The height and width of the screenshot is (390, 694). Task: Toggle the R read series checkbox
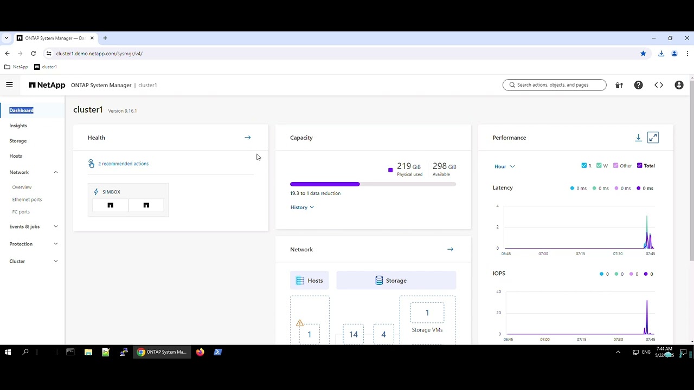584,166
